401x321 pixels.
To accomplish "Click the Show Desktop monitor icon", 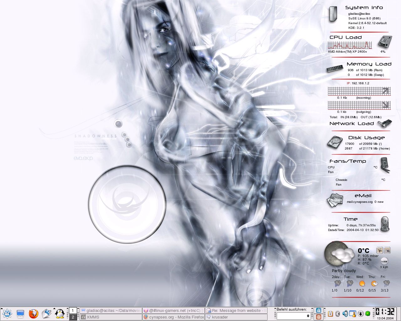I will [20, 313].
